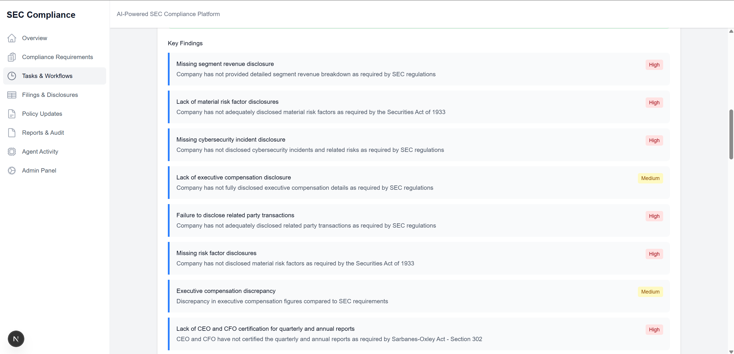Select Missing segment revenue disclosure finding
This screenshot has width=734, height=354.
coord(225,64)
